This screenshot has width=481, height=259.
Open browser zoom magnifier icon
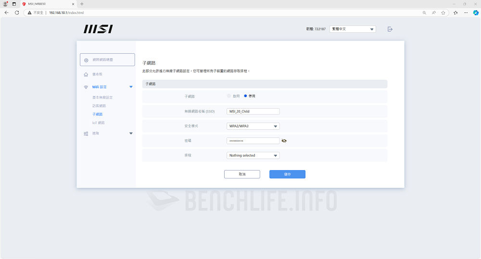pyautogui.click(x=424, y=12)
